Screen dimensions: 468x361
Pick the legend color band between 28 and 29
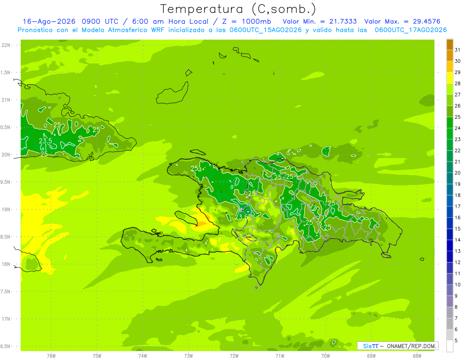pyautogui.click(x=450, y=78)
